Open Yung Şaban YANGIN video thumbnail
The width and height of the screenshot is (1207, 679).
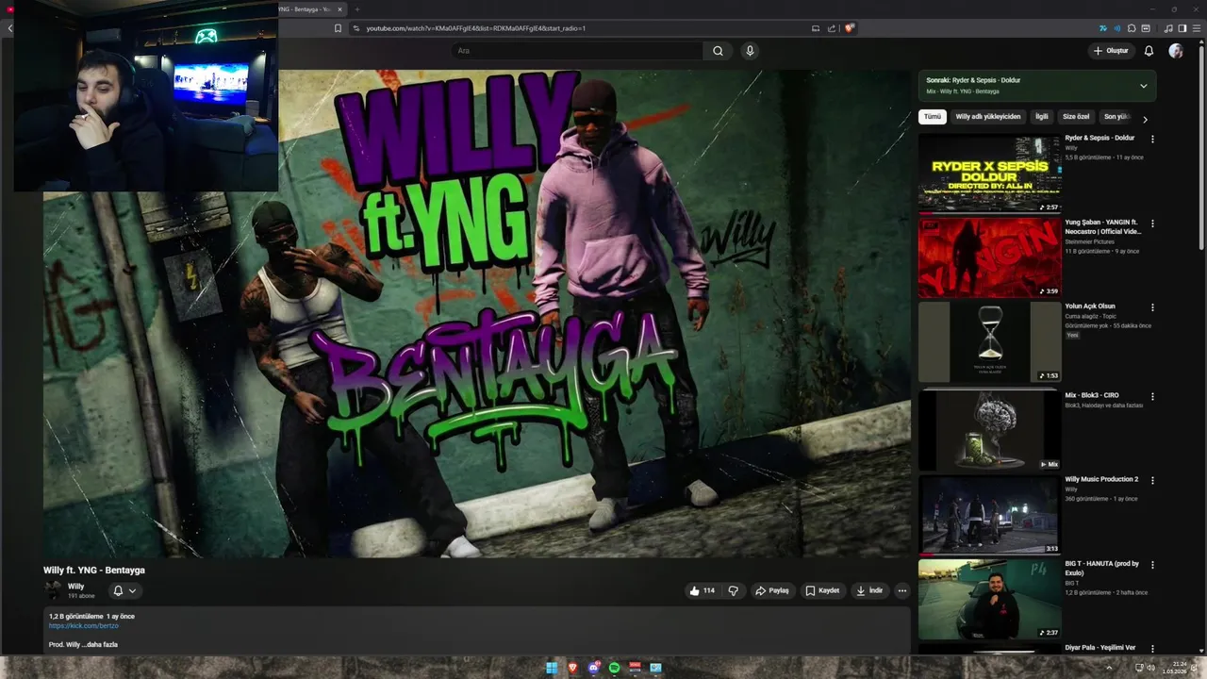tap(989, 257)
